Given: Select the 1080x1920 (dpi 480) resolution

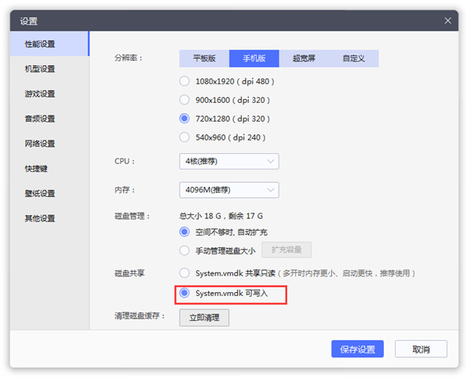Looking at the screenshot, I should coord(184,81).
